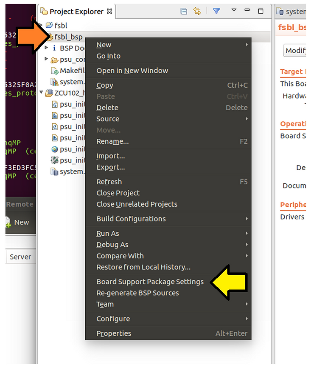Open Build Configurations submenu
The width and height of the screenshot is (314, 365).
[x=168, y=219]
